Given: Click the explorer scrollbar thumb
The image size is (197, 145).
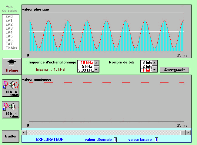Looking at the screenshot, I should point(183,133).
